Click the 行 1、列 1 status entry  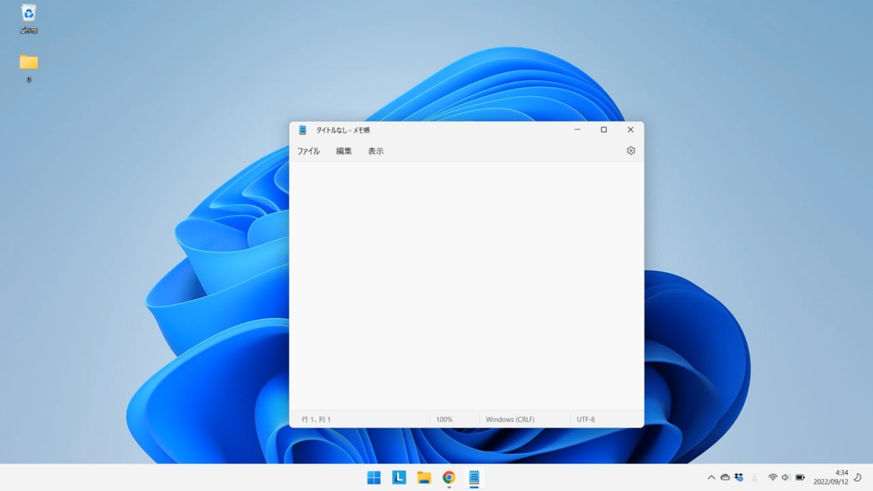(316, 419)
